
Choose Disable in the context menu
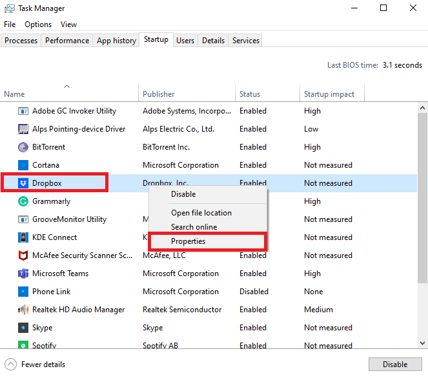click(208, 194)
